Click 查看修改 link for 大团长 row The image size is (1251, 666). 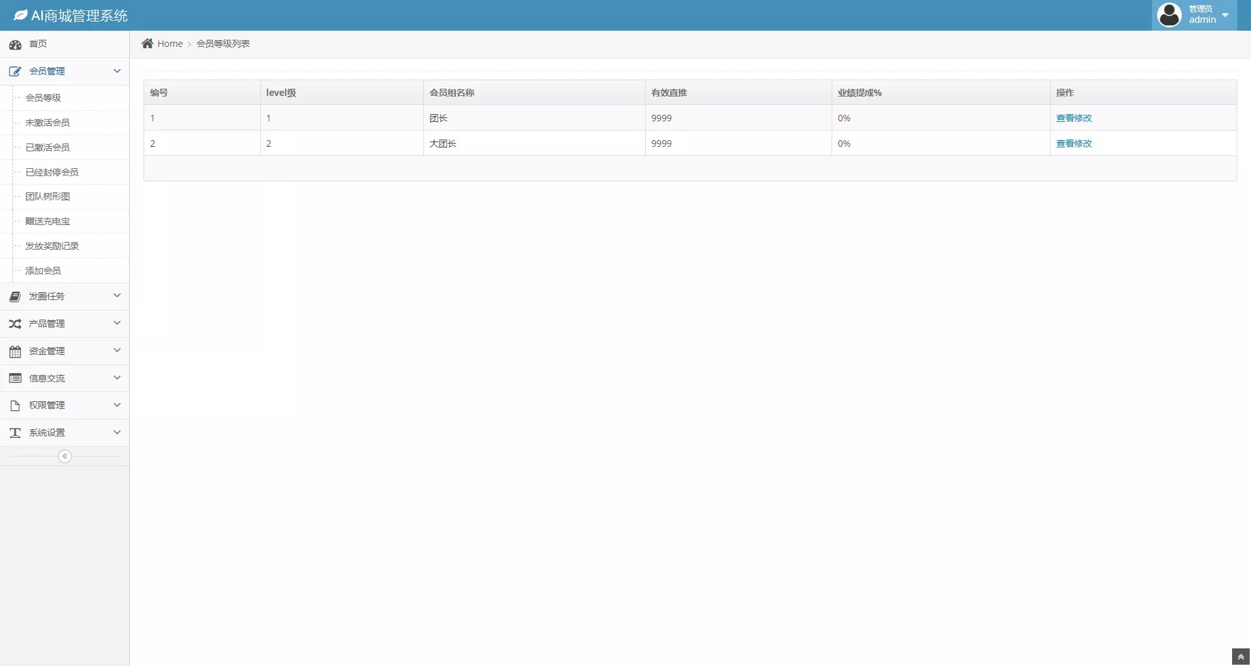coord(1074,144)
